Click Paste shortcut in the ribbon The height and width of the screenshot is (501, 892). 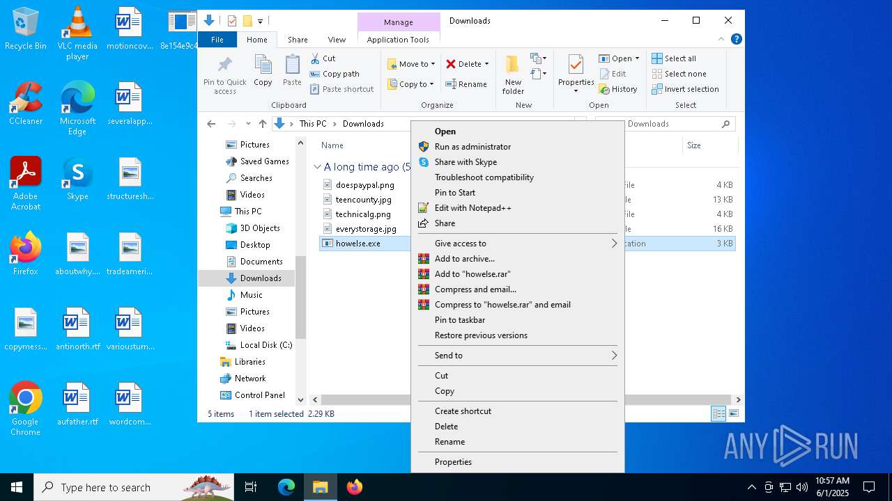point(342,89)
